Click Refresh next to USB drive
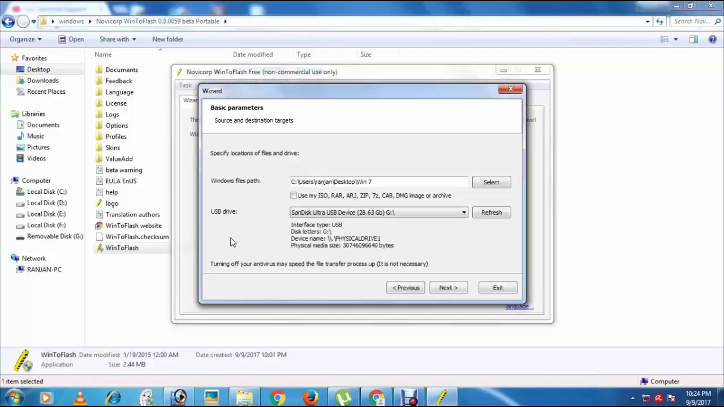This screenshot has height=407, width=724. tap(491, 213)
